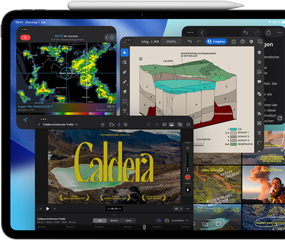The height and width of the screenshot is (240, 285).
Task: Open the viewer zoom 45 % dropdown
Action: 177,209
